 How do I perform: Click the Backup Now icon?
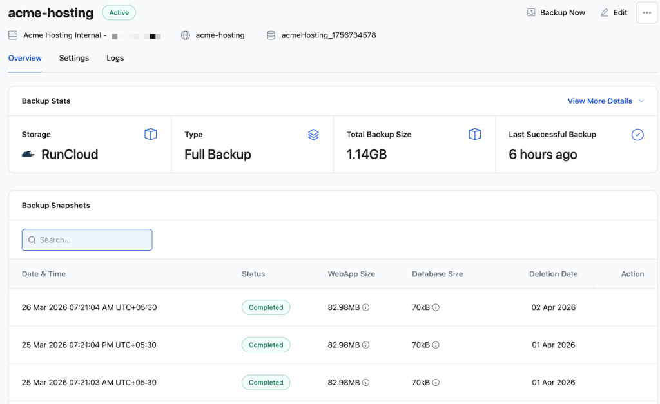pyautogui.click(x=531, y=13)
